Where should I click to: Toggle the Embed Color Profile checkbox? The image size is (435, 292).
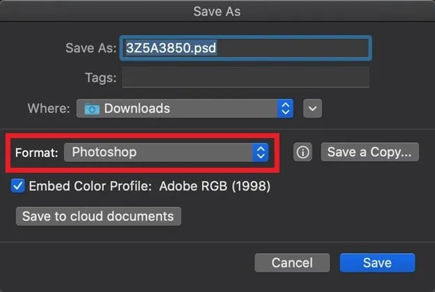pyautogui.click(x=18, y=186)
